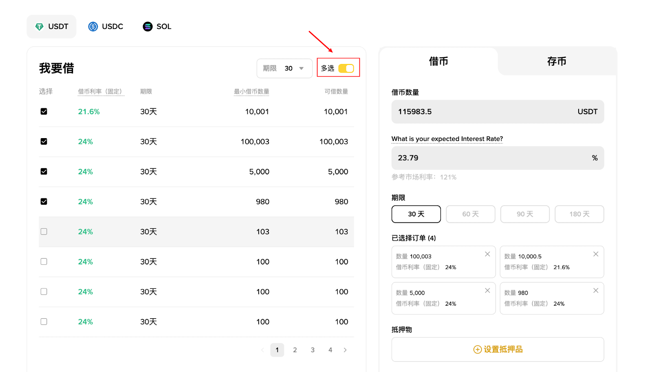Click the 借币数量 input field

pos(498,112)
